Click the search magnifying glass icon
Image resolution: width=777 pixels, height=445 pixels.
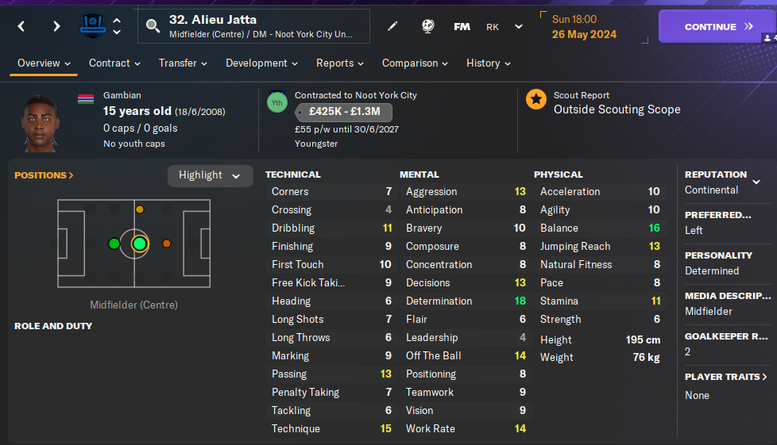pyautogui.click(x=153, y=27)
